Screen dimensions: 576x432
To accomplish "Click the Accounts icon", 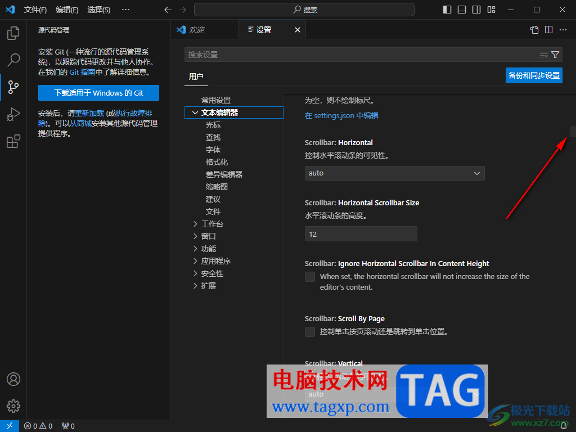I will click(13, 379).
